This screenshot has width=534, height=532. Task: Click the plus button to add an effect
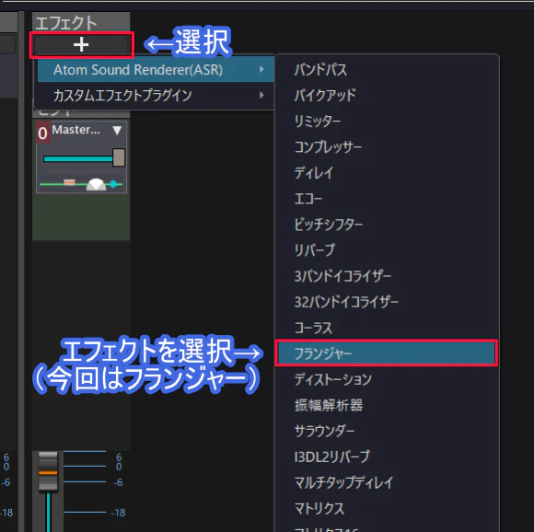point(82,44)
